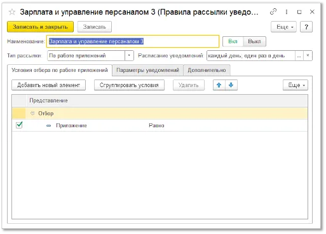Select the Приложение condition field

[71, 125]
